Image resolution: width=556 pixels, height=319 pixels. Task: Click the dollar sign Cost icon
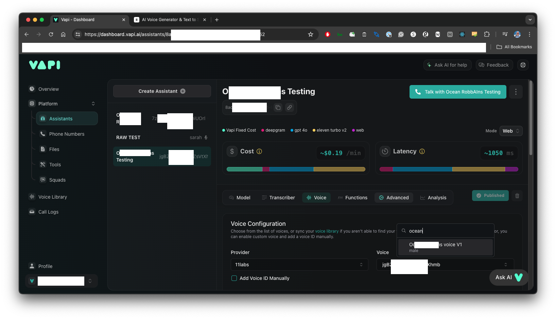point(232,151)
